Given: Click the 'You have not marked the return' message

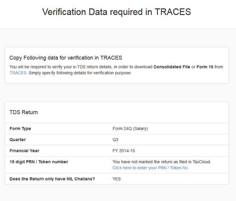Looking at the screenshot, I should (x=162, y=162).
